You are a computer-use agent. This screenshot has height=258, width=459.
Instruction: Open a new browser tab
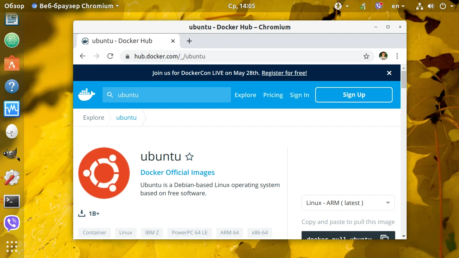189,41
